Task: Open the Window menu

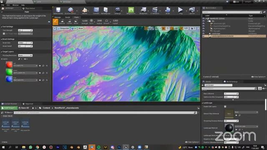Action: (x=15, y=5)
